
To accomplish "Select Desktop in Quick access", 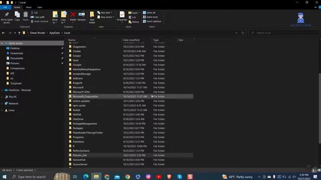I will tap(15, 48).
